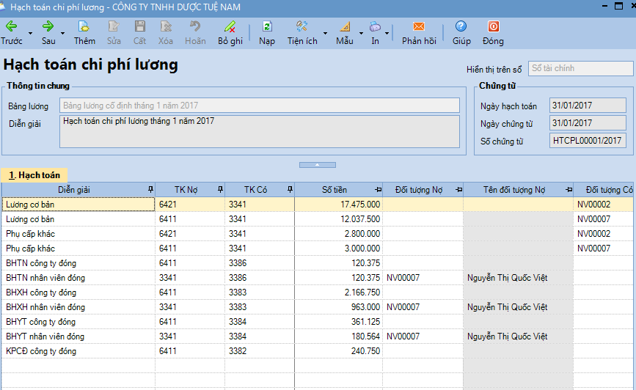Viewport: 636px width, 390px height.
Task: Expand the In print dropdown arrow
Action: pos(387,33)
